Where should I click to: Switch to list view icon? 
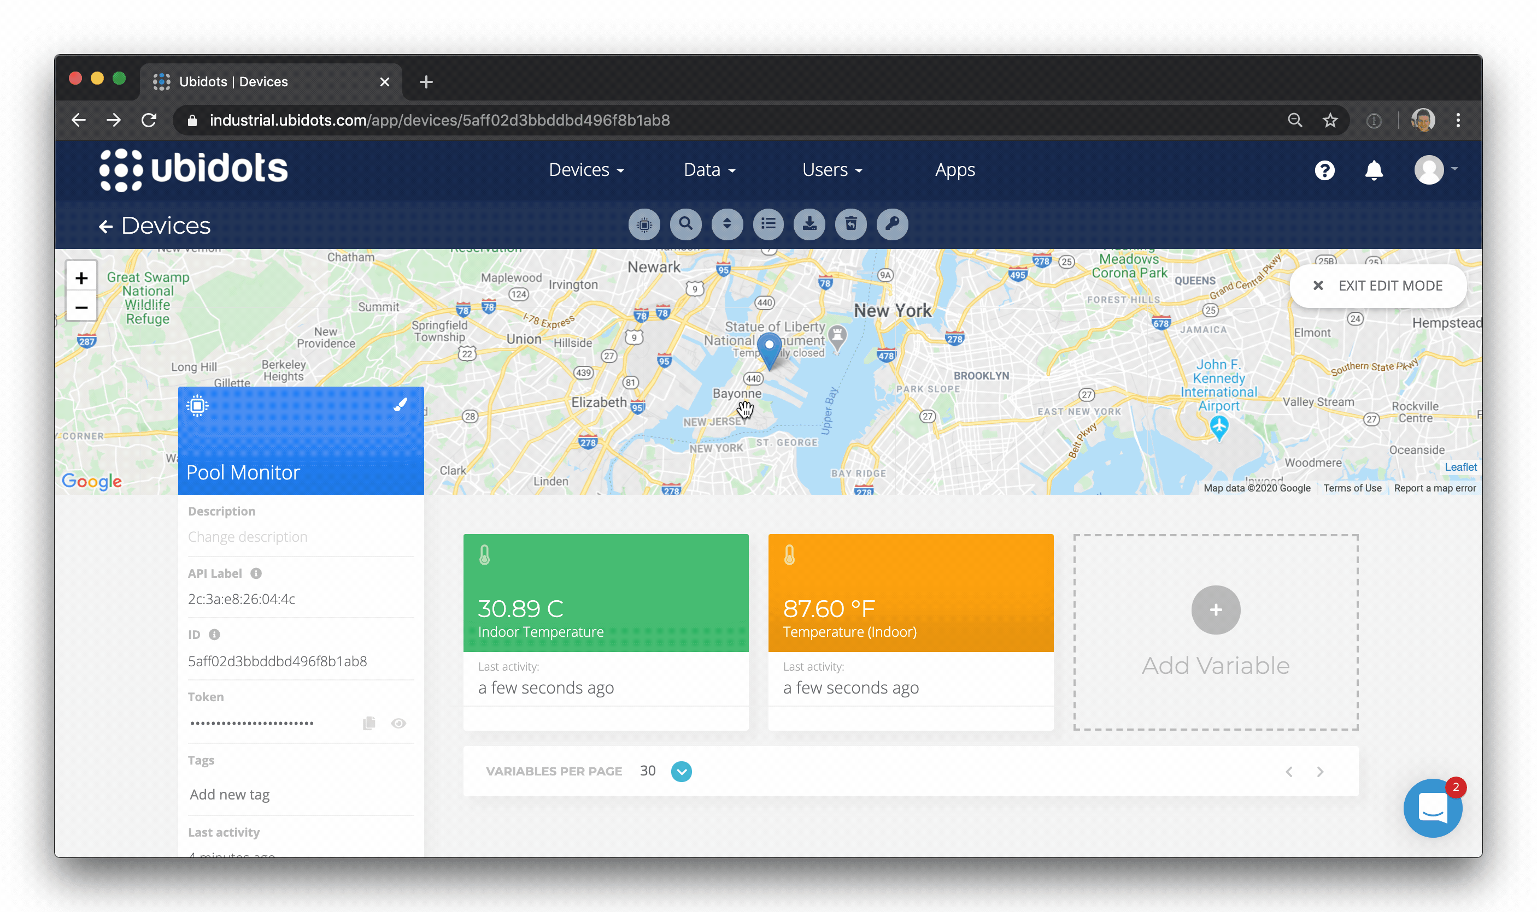coord(768,224)
